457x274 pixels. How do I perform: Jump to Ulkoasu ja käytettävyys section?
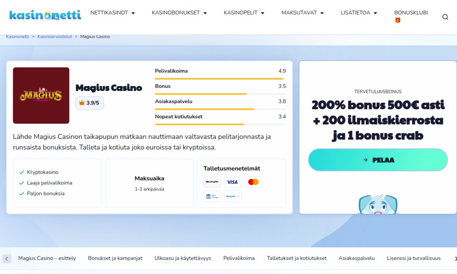click(x=183, y=258)
